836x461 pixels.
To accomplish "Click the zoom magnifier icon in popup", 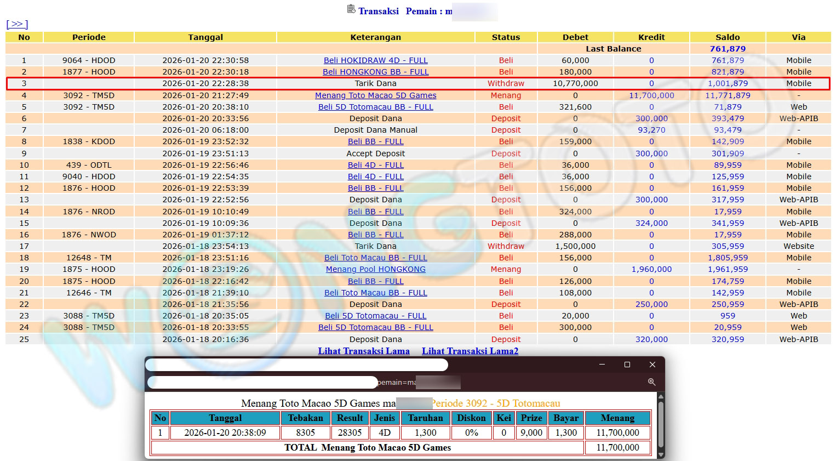I will pyautogui.click(x=651, y=382).
